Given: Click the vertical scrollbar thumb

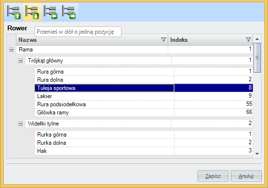Looking at the screenshot, I should point(257,58).
